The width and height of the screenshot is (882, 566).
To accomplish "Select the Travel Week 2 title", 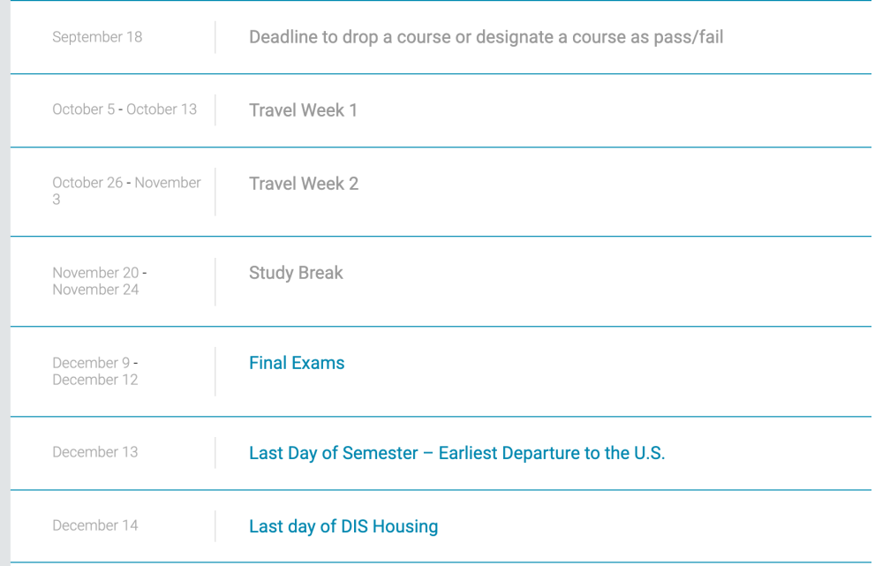I will pyautogui.click(x=304, y=185).
